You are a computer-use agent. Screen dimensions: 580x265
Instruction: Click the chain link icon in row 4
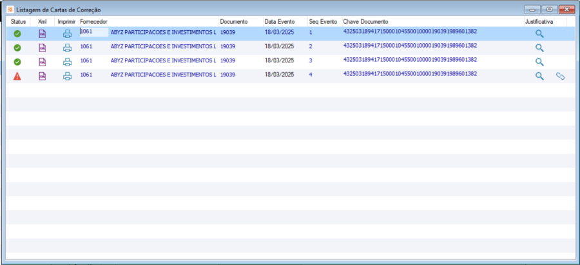(561, 77)
